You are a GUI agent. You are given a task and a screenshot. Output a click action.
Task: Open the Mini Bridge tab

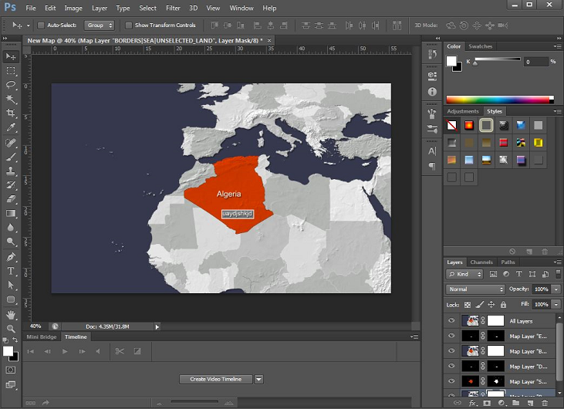(42, 336)
